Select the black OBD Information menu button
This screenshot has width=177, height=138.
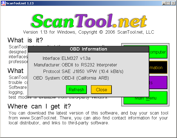pyautogui.click(x=158, y=67)
